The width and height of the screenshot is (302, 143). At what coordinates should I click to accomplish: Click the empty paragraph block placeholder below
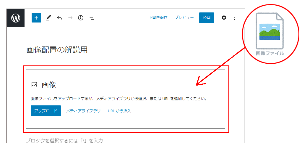(x=64, y=141)
